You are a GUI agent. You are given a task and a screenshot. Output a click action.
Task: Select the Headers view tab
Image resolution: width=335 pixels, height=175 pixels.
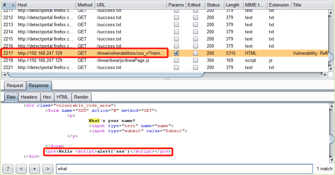pyautogui.click(x=29, y=97)
